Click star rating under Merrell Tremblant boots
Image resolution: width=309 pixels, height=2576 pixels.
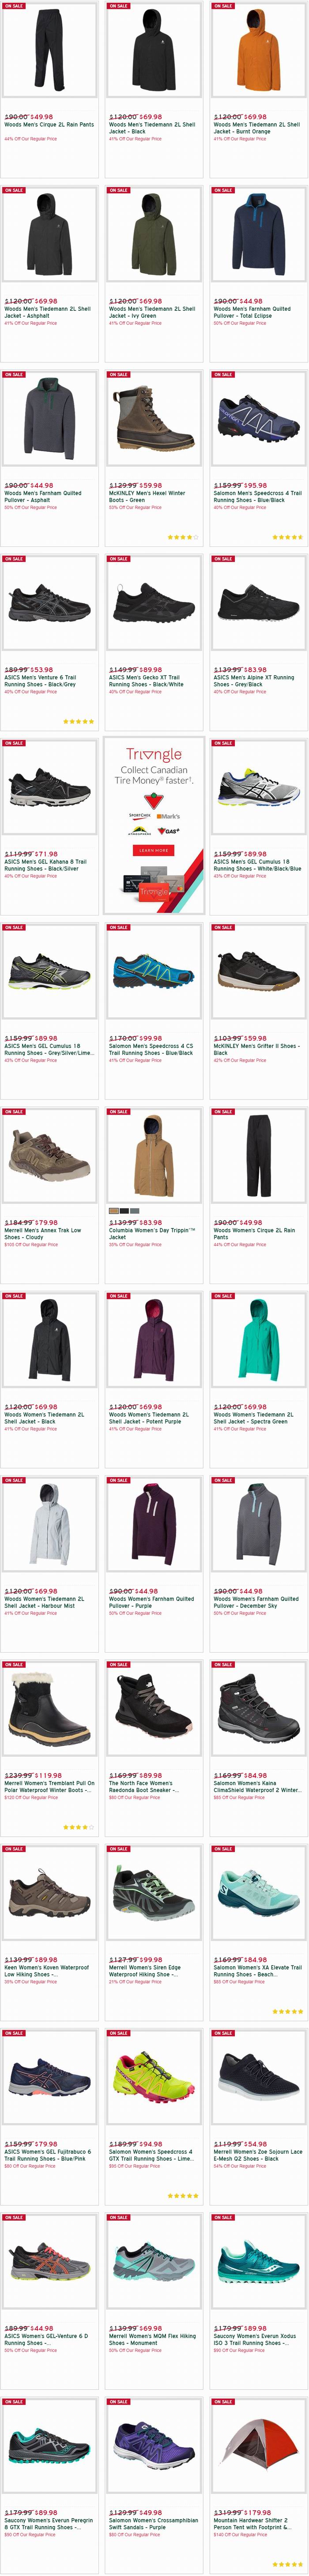pos(78,1827)
